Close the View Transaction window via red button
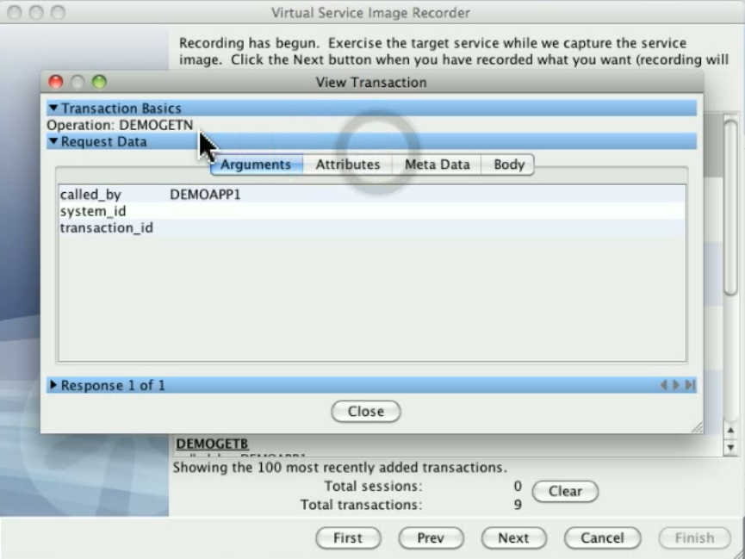Viewport: 745px width, 559px height. coord(56,82)
